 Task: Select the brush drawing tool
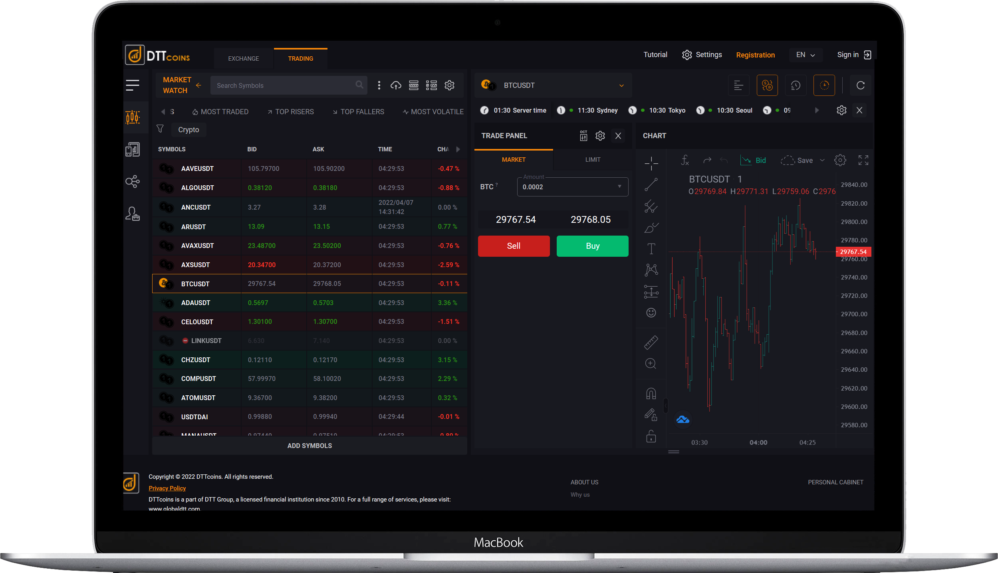(x=651, y=228)
